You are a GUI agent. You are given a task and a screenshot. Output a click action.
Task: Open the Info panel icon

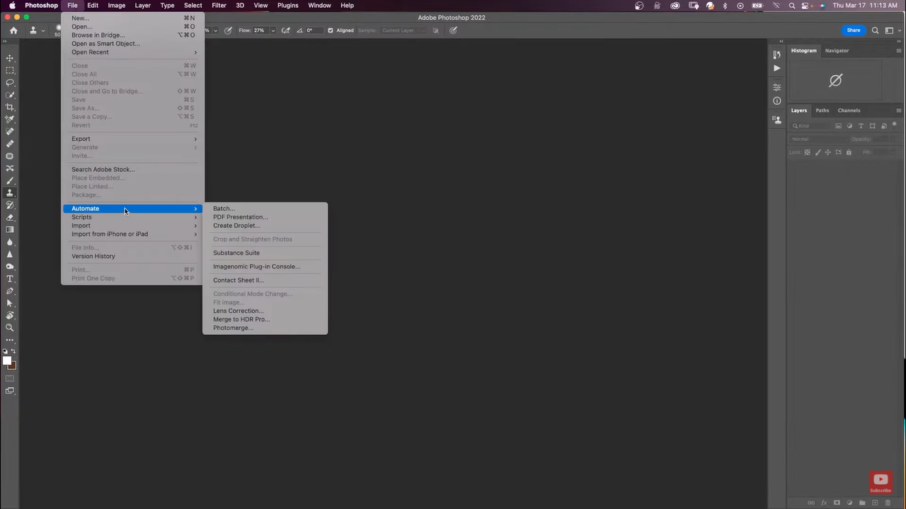point(776,101)
